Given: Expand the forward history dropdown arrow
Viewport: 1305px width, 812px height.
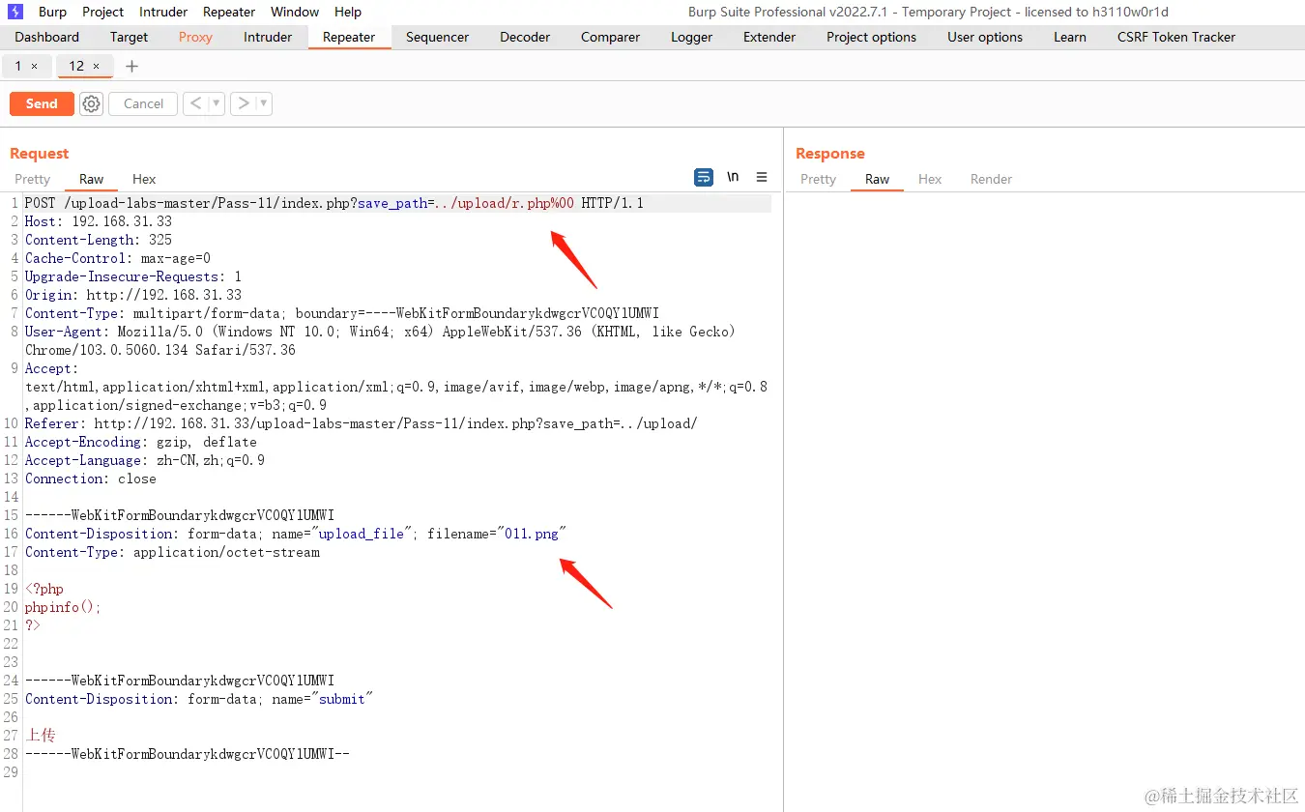Looking at the screenshot, I should (x=264, y=103).
